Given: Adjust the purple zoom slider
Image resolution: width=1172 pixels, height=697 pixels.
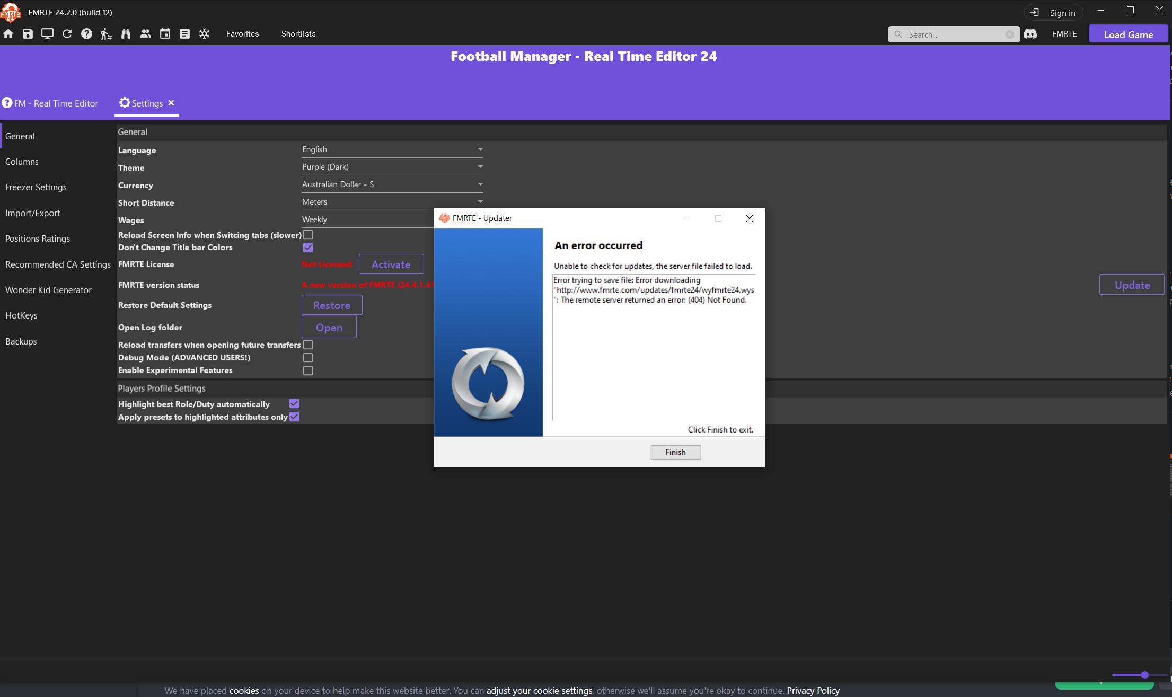Looking at the screenshot, I should 1144,675.
